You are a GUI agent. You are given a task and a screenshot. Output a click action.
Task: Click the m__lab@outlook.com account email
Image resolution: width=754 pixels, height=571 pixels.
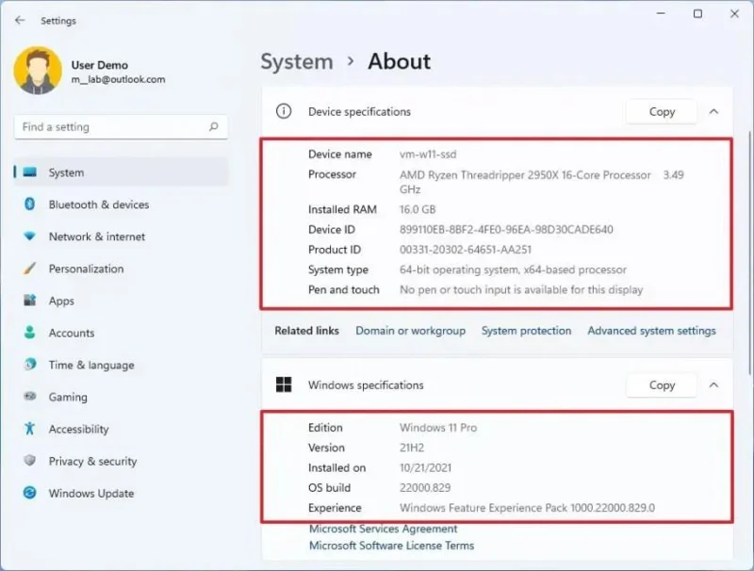pyautogui.click(x=118, y=79)
